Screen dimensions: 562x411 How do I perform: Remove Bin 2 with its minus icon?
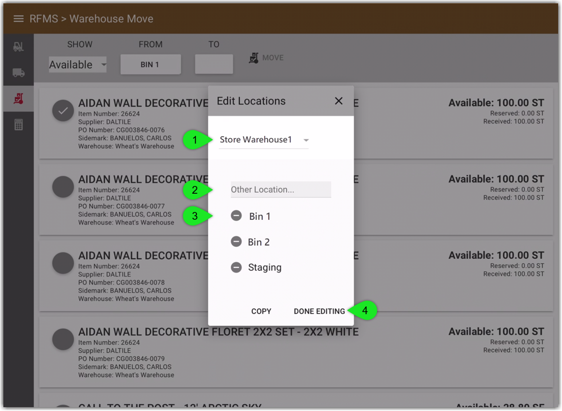[x=236, y=242]
